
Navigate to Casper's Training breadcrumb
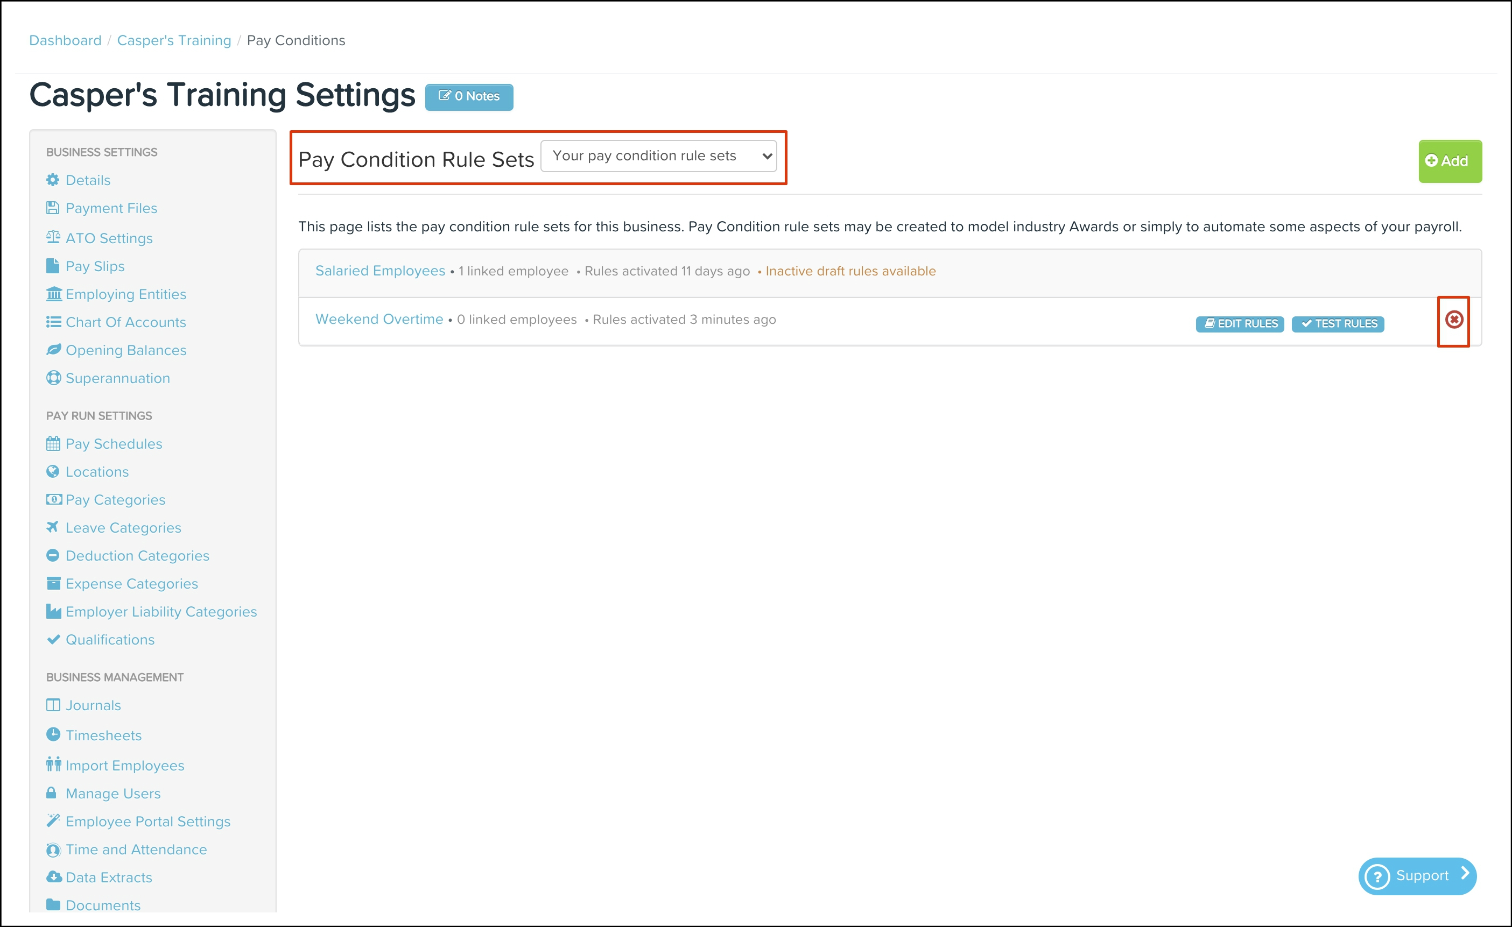coord(174,40)
